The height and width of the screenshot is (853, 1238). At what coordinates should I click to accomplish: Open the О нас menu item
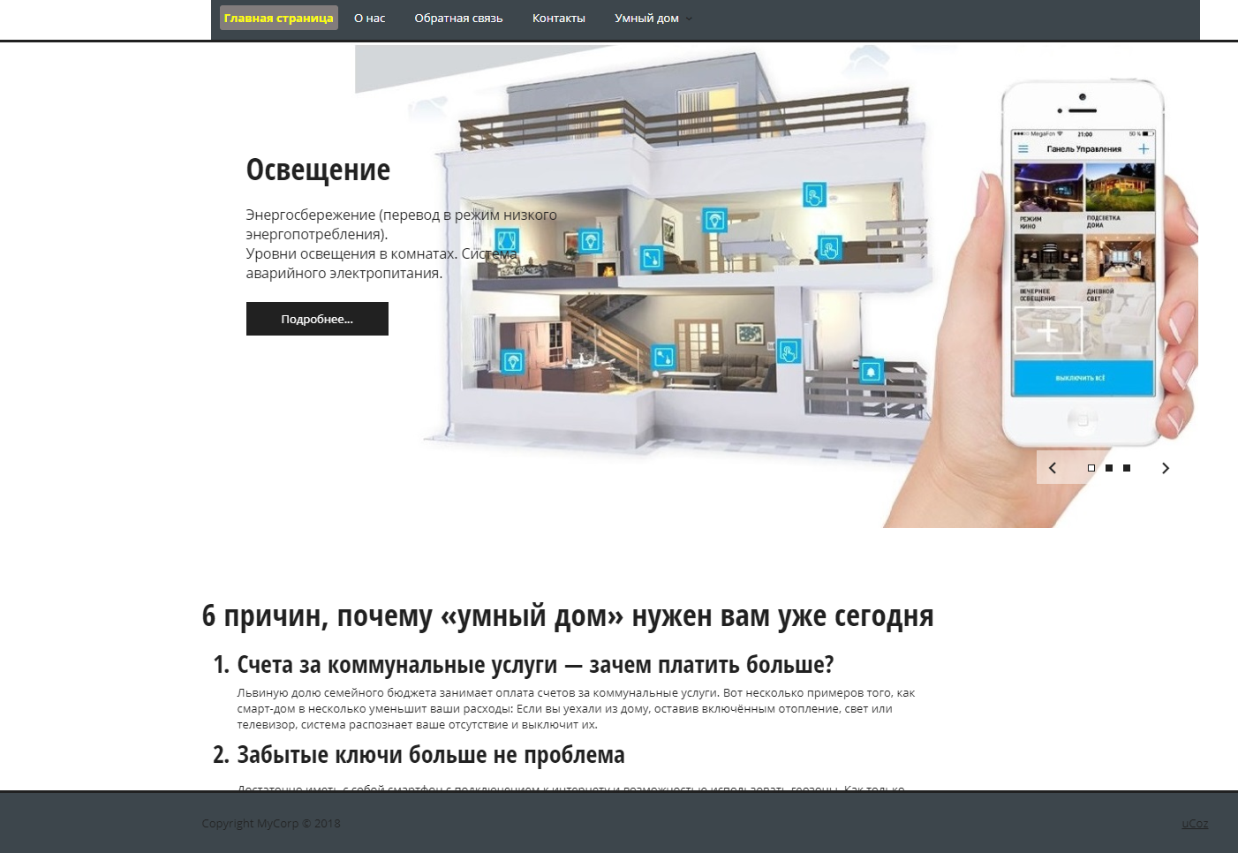(x=369, y=19)
